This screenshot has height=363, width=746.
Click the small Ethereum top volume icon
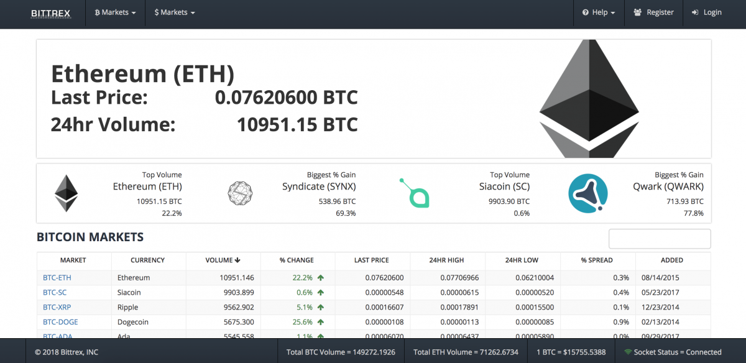[x=67, y=193]
